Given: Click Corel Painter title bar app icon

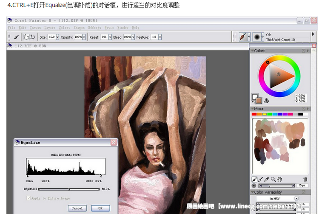Looking at the screenshot, I should [9, 20].
